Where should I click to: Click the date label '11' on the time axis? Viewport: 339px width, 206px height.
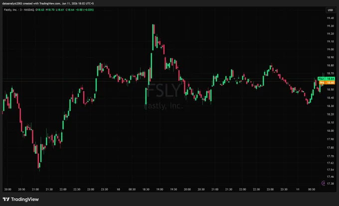298,190
